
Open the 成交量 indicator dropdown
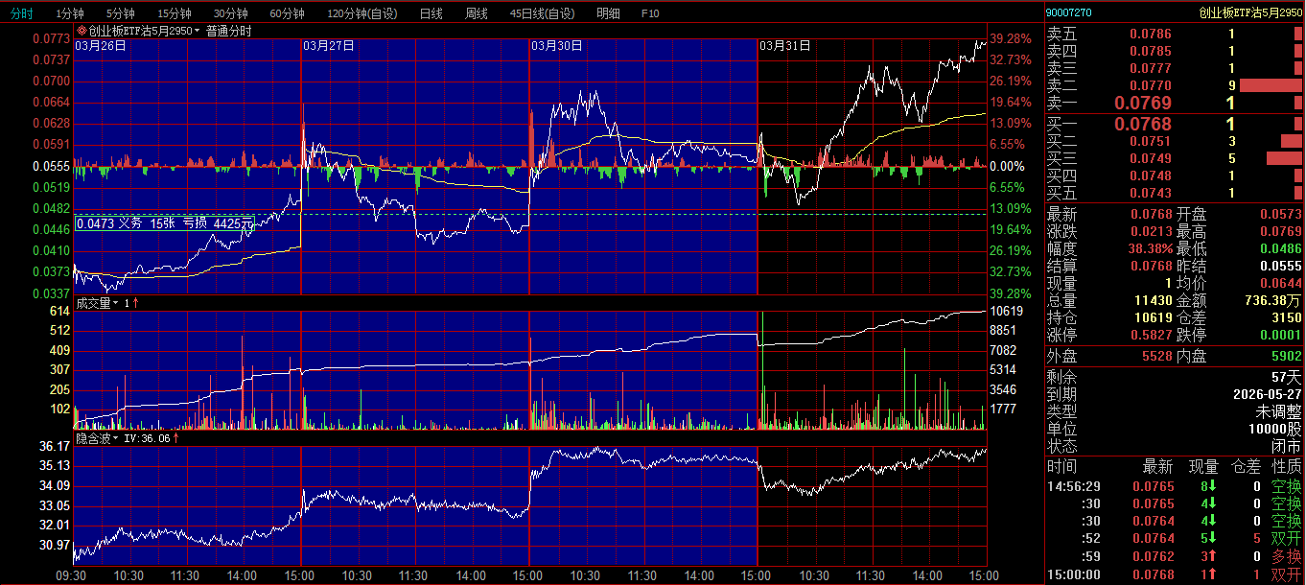click(x=115, y=303)
